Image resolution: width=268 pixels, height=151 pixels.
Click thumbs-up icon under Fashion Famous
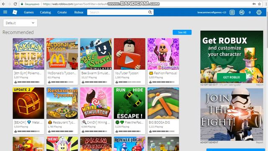(x=150, y=82)
